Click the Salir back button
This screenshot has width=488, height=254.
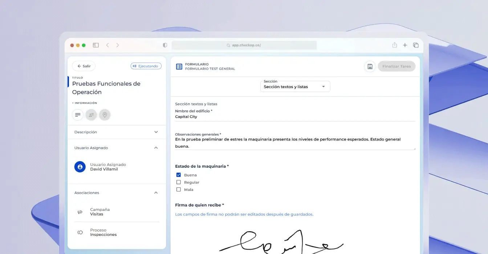click(84, 66)
